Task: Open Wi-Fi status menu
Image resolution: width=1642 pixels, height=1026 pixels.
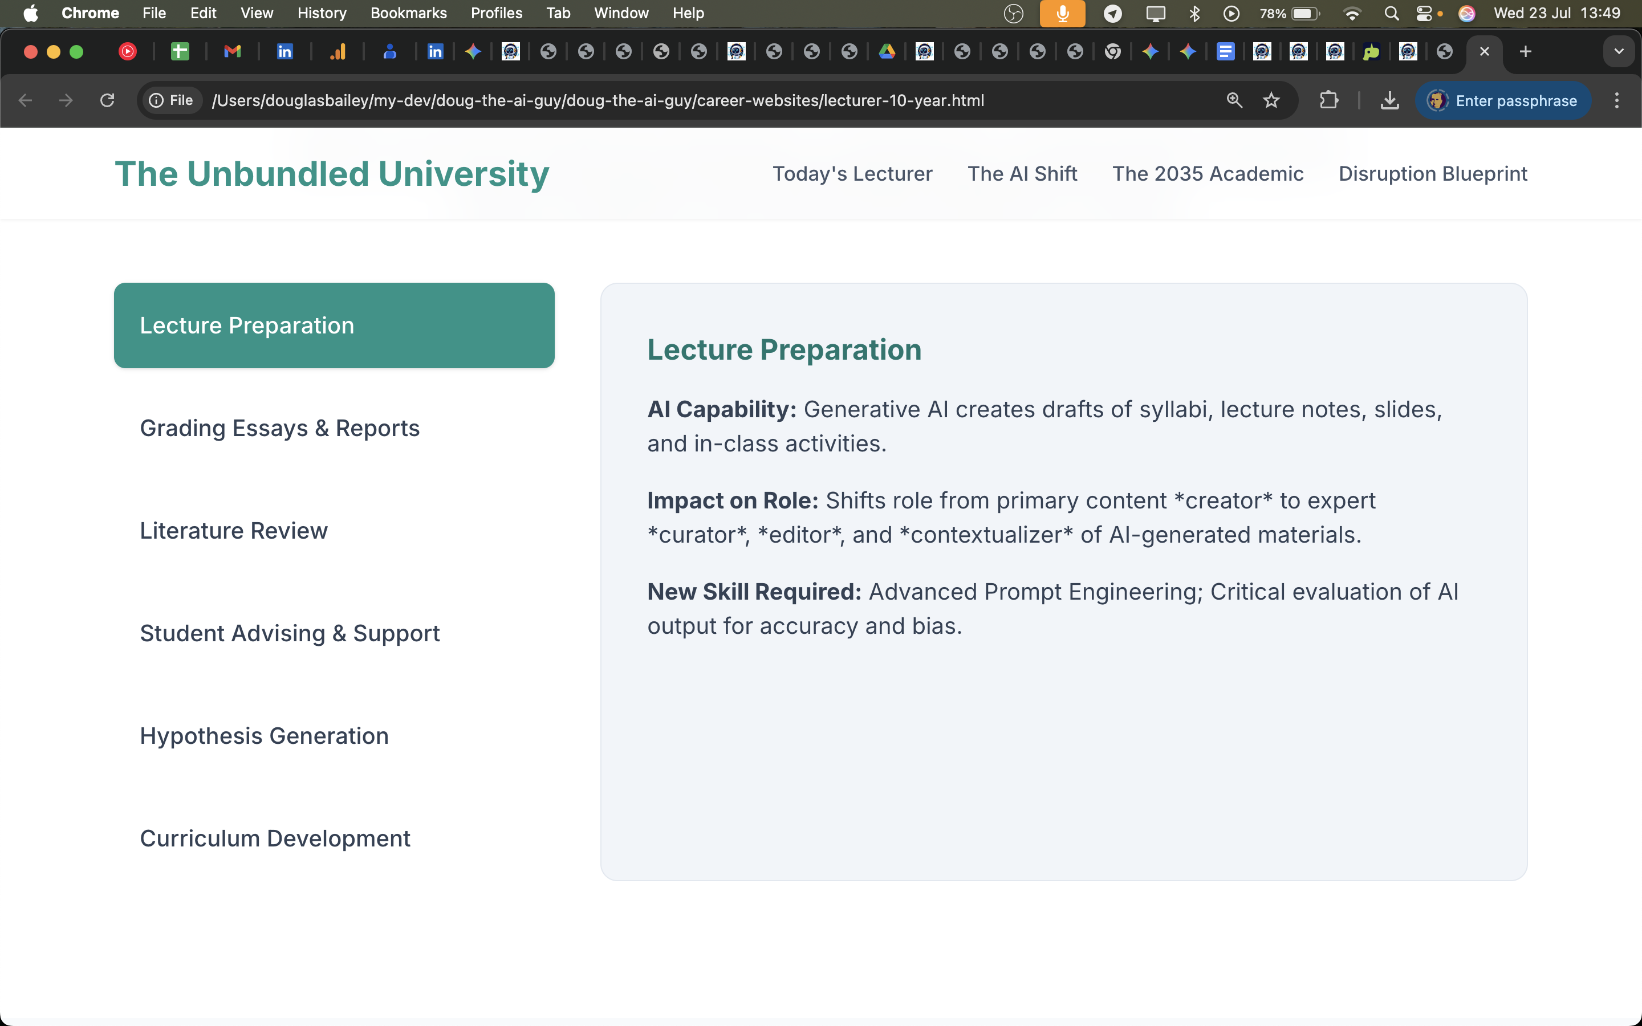Action: click(1352, 13)
